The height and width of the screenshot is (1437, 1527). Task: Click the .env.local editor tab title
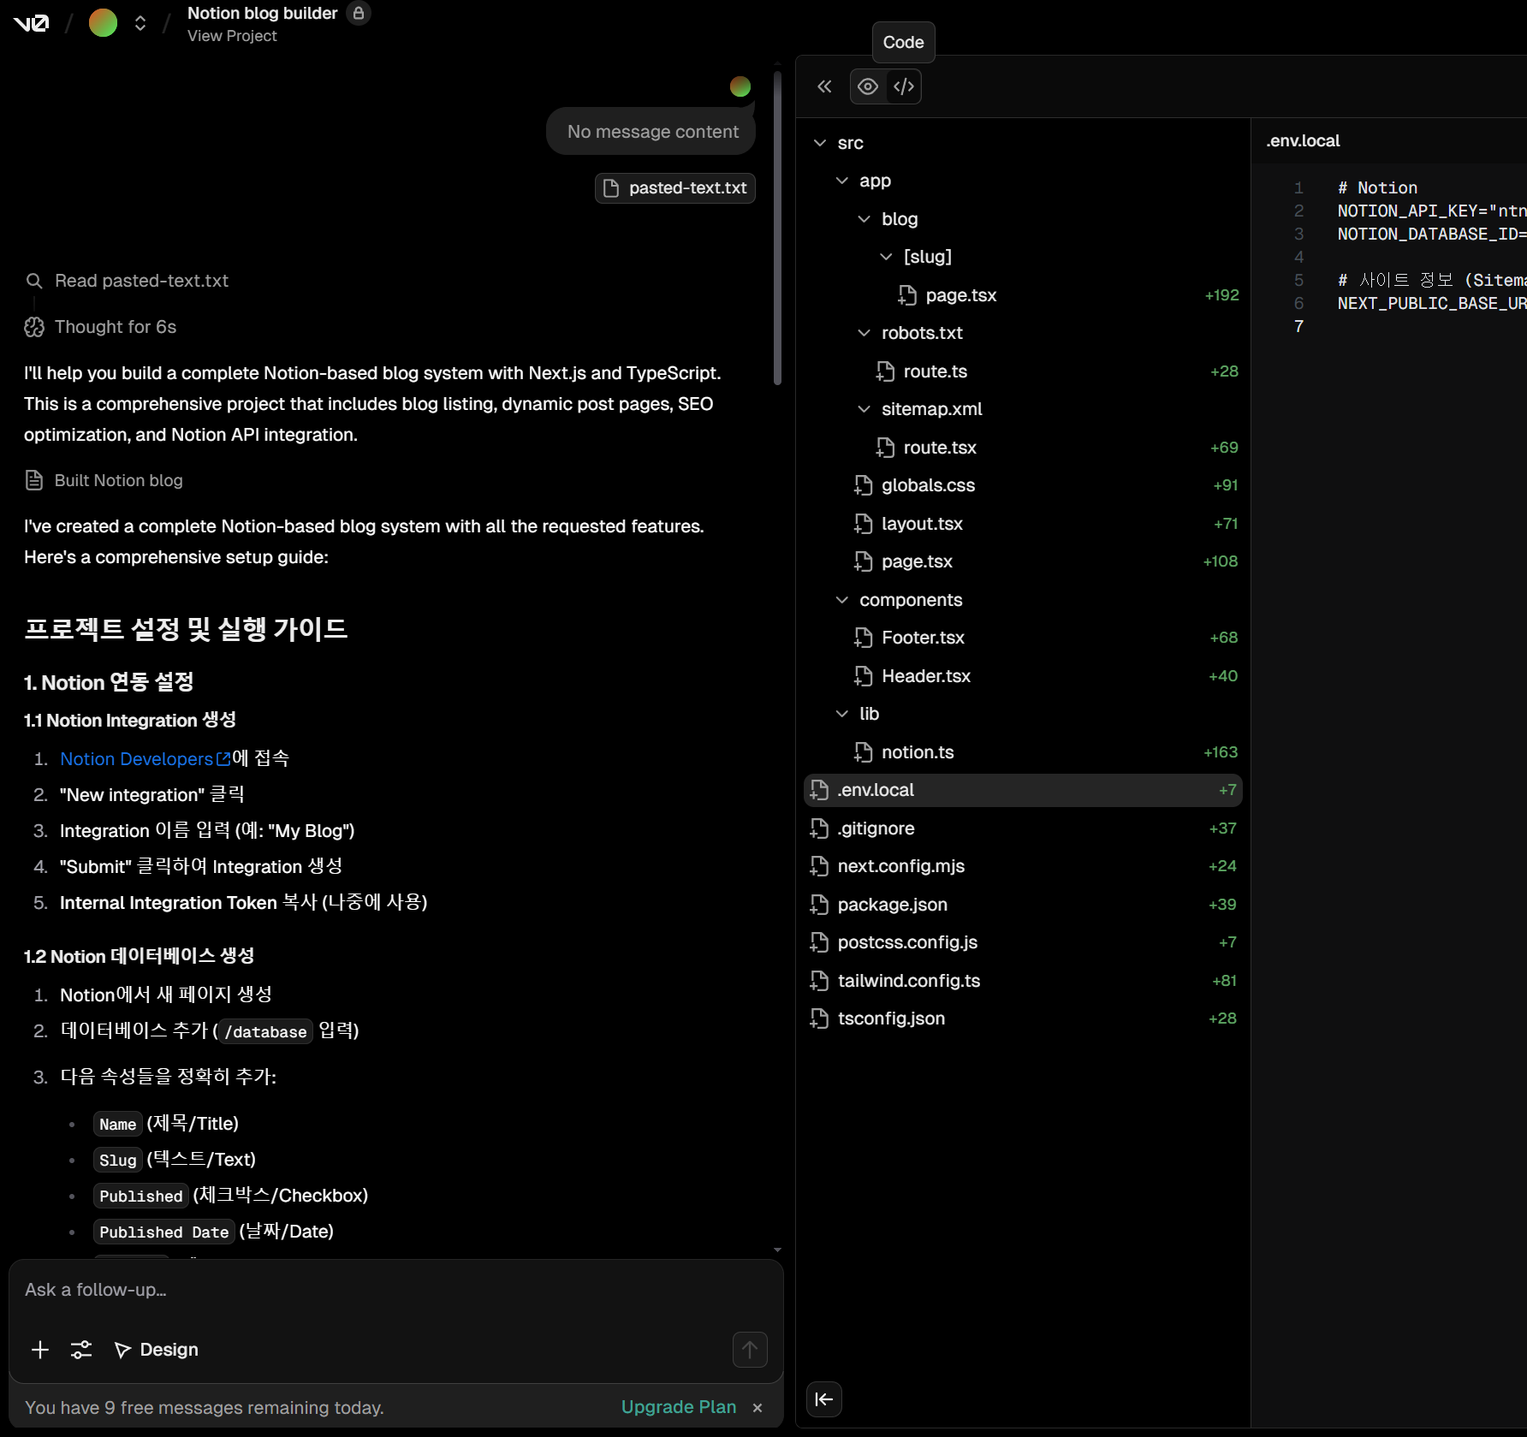click(x=1303, y=141)
